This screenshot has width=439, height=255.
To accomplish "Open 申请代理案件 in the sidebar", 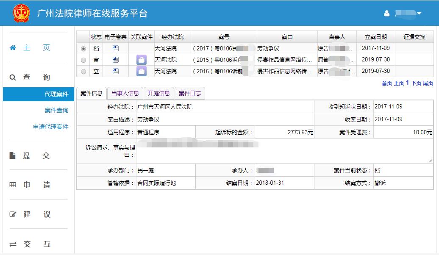I will pyautogui.click(x=50, y=127).
